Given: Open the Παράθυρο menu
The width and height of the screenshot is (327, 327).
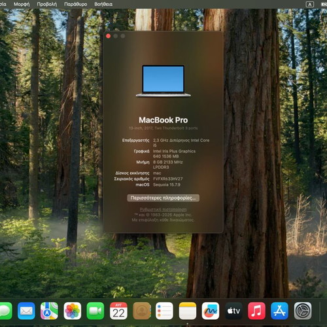Looking at the screenshot, I should pyautogui.click(x=76, y=4).
